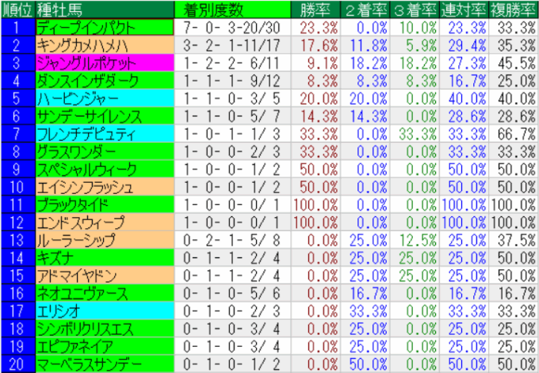Image resolution: width=539 pixels, height=373 pixels.
Task: Click the 順位 column header
Action: [17, 10]
